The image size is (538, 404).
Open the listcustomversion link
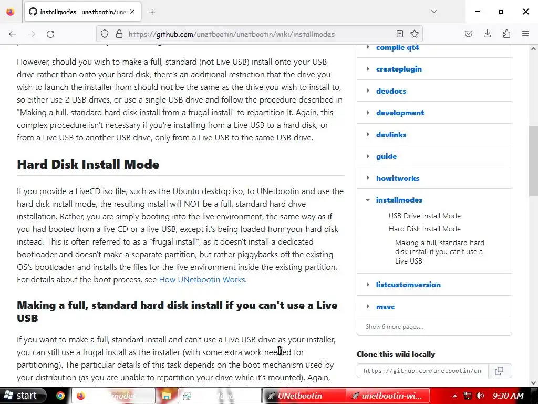[x=408, y=285]
